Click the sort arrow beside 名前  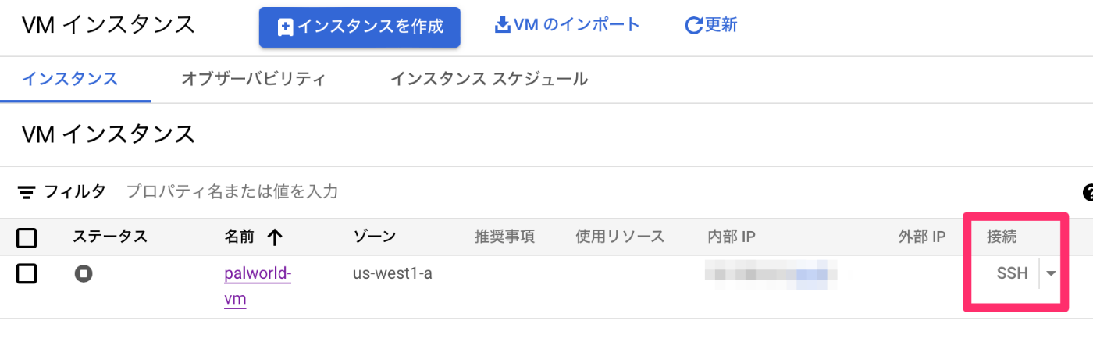(274, 237)
